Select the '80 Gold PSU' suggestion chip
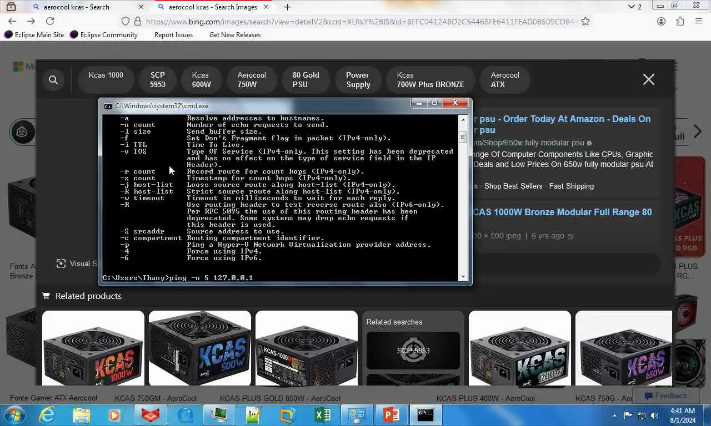 [x=306, y=80]
